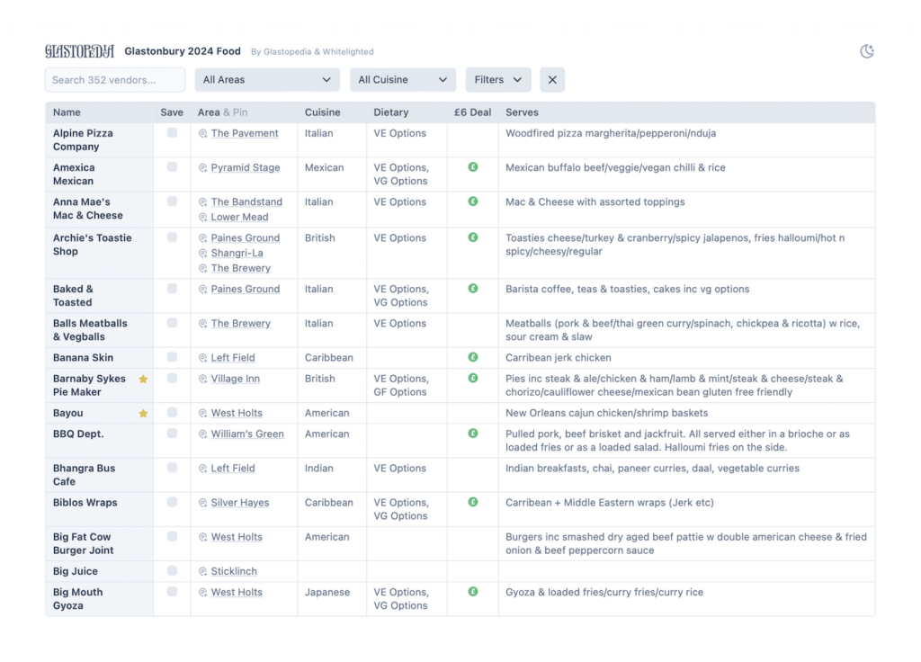
Task: Click the pin icon next to William's Green
Action: (202, 434)
